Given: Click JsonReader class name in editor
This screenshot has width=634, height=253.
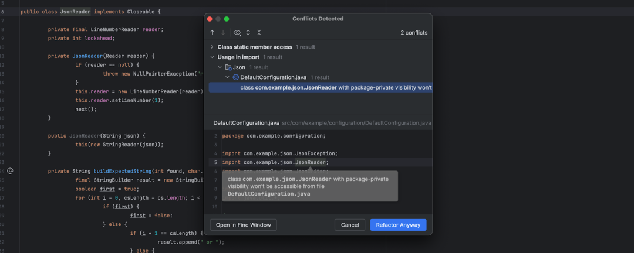Looking at the screenshot, I should (75, 12).
